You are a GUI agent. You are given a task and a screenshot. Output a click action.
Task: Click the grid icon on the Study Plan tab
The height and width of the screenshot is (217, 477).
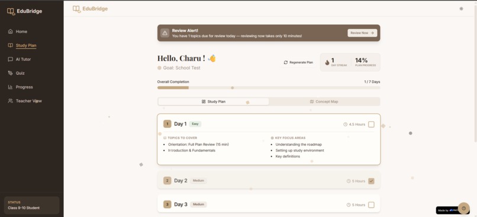204,101
